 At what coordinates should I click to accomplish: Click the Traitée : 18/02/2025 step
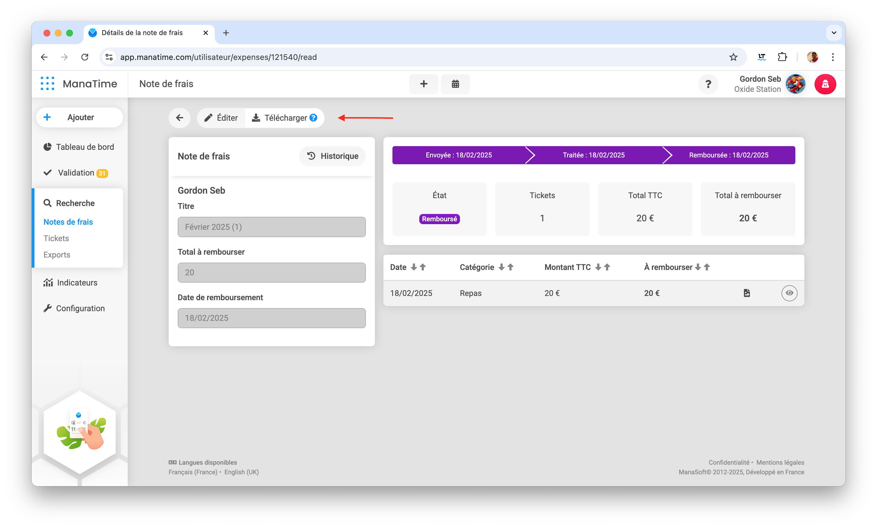(594, 155)
